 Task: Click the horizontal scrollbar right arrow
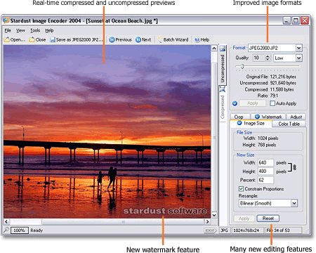pyautogui.click(x=207, y=221)
